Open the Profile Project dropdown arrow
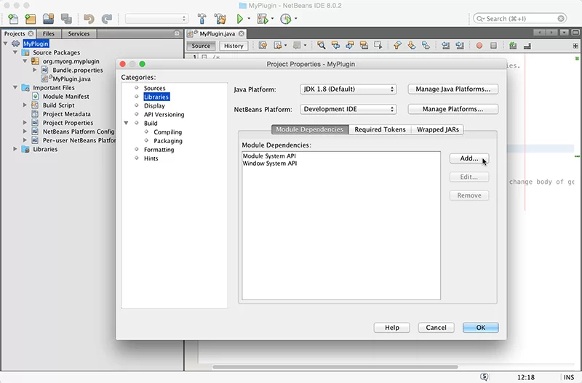 click(295, 19)
